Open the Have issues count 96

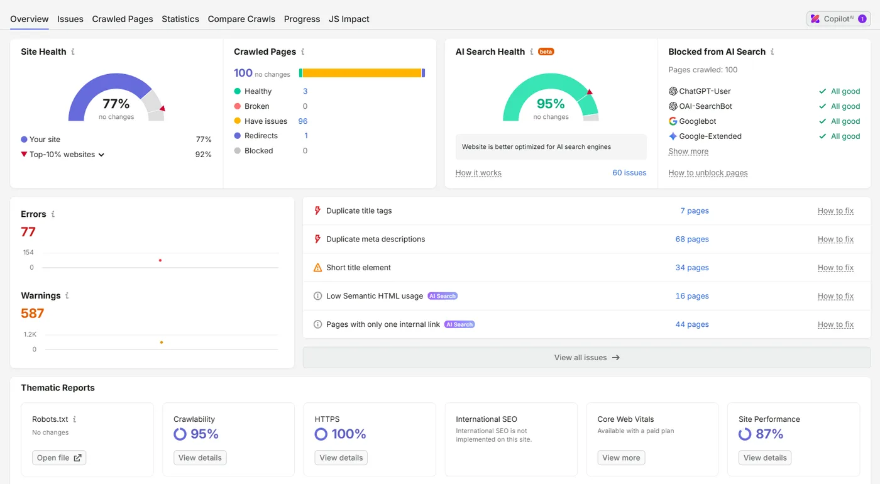[x=303, y=121]
